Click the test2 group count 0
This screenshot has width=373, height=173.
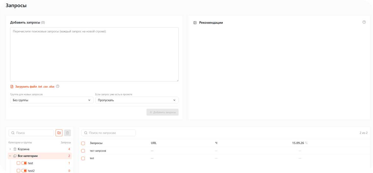pyautogui.click(x=69, y=171)
